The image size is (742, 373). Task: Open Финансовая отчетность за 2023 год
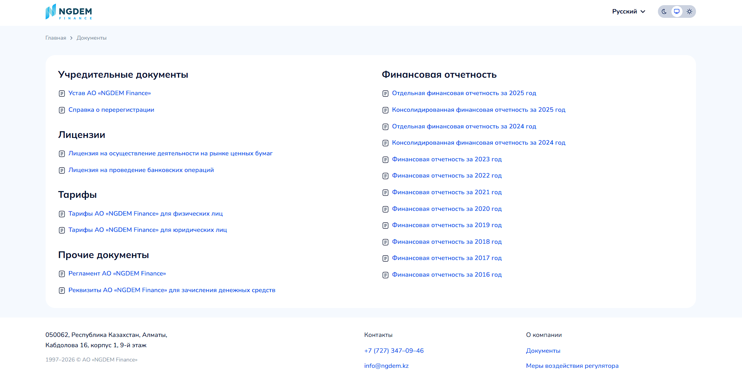click(x=447, y=159)
